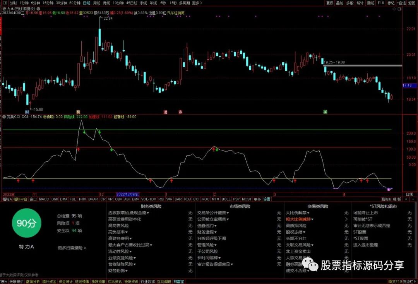Click the 画线 drawing button
Image resolution: width=418 pixels, height=284 pixels.
370,3
